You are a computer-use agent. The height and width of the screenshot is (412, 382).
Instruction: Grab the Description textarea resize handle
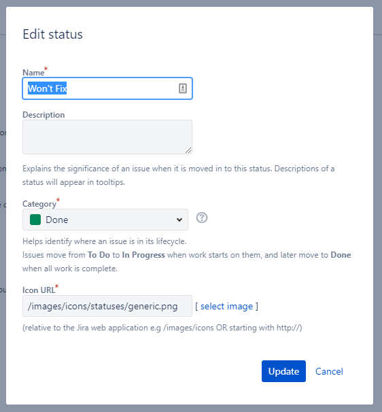pos(188,150)
